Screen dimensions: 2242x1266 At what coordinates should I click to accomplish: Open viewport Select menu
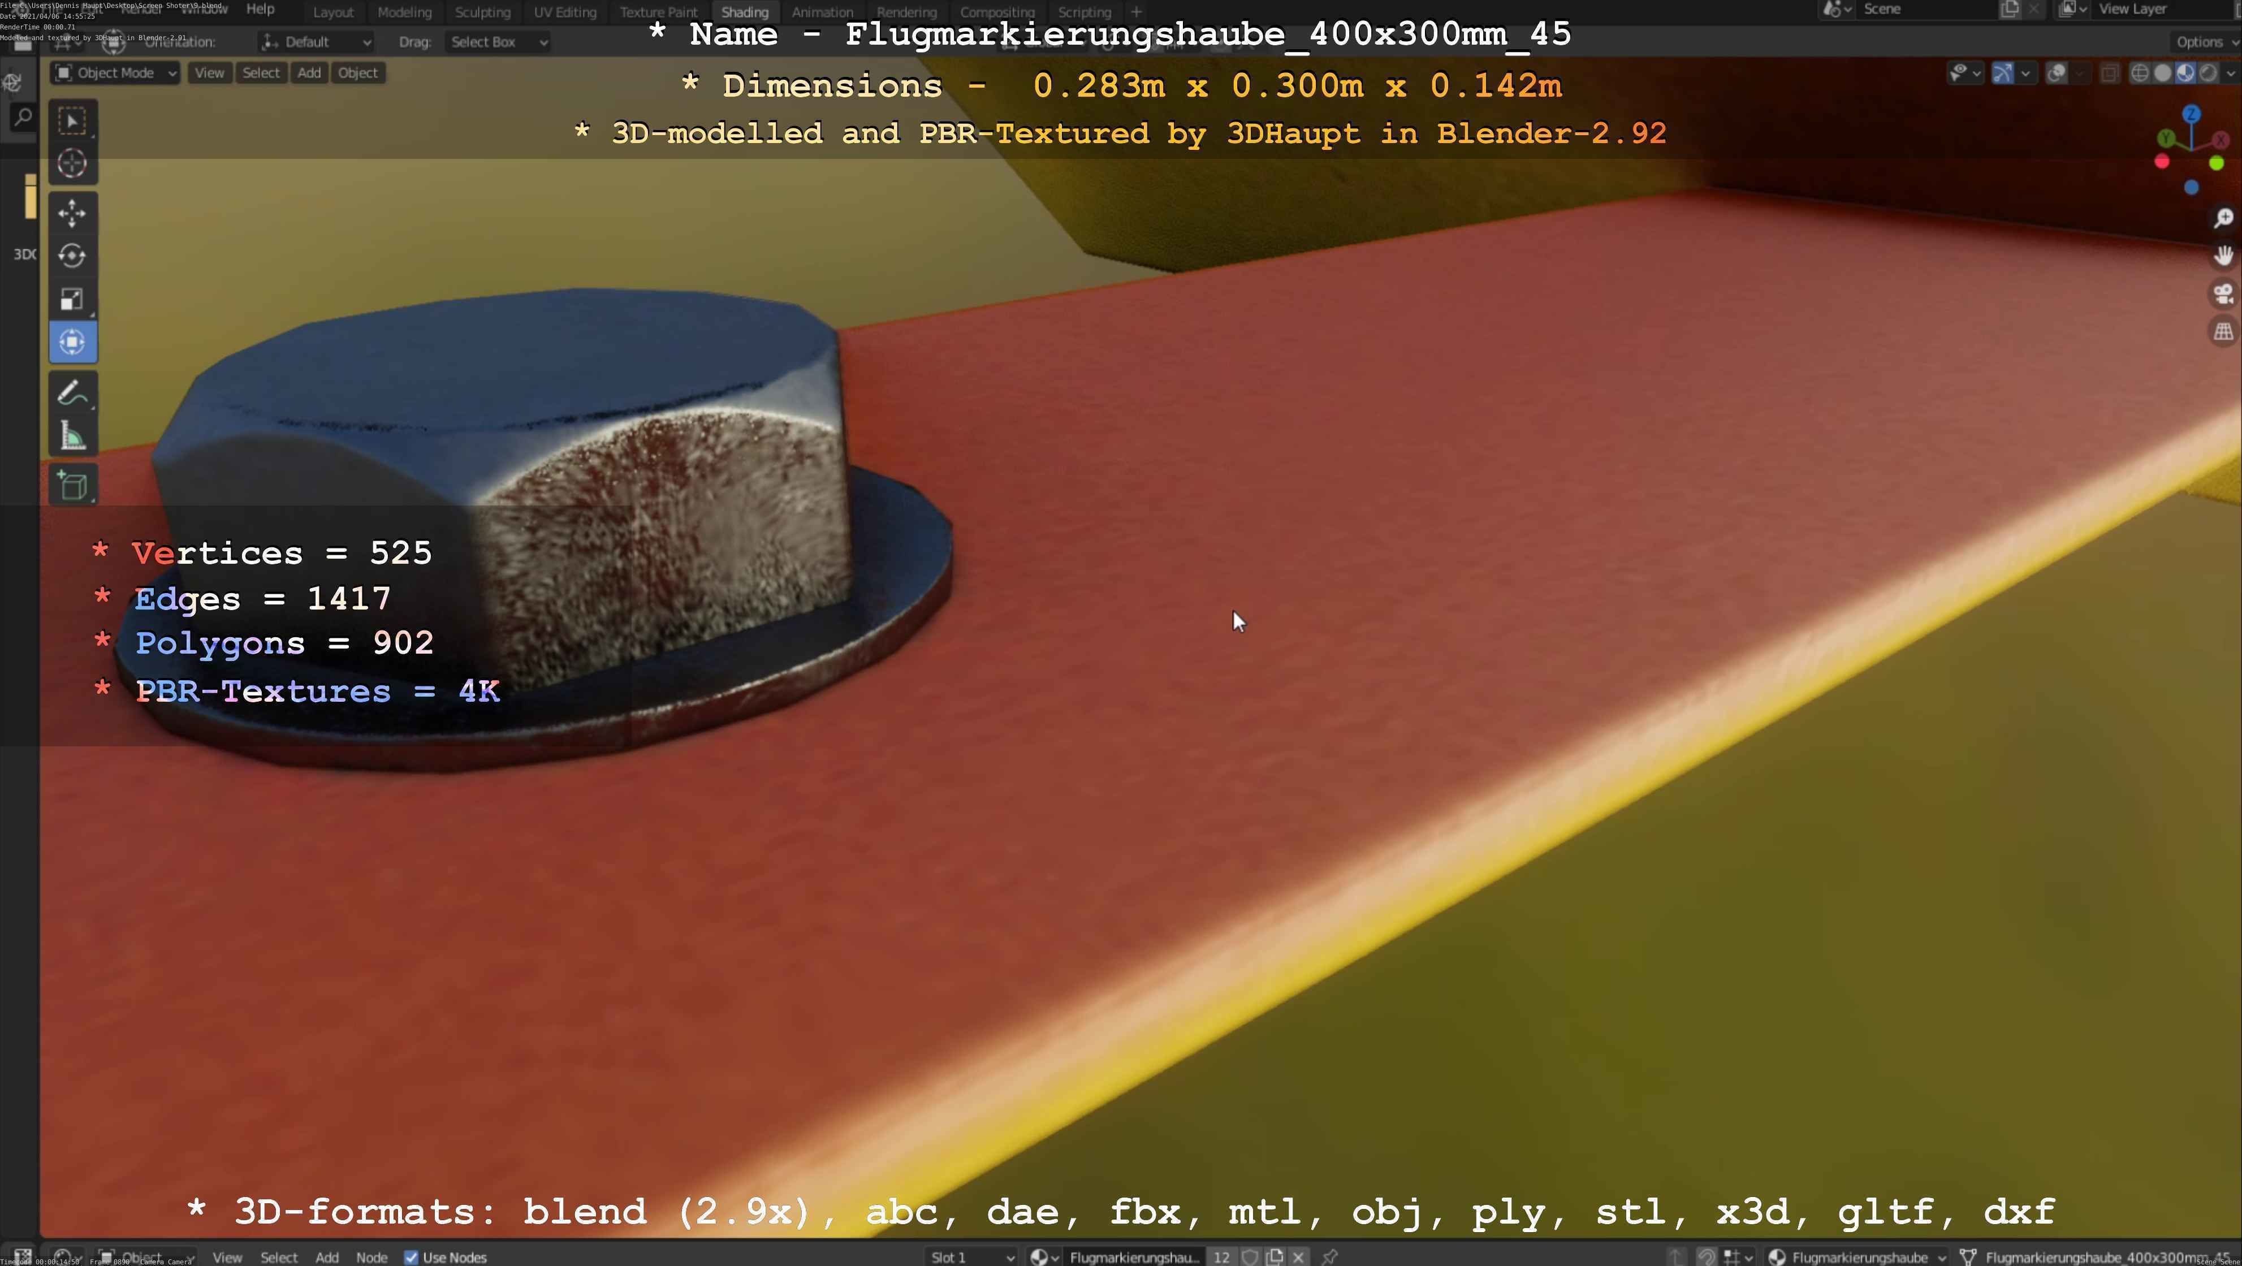pyautogui.click(x=261, y=73)
